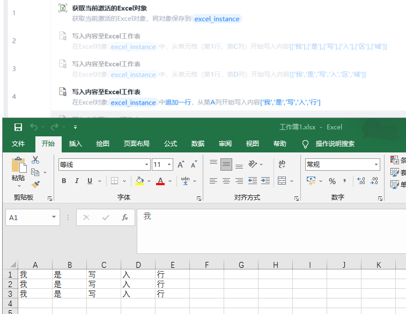
Task: Toggle the Center horizontal alignment button
Action: [226, 181]
